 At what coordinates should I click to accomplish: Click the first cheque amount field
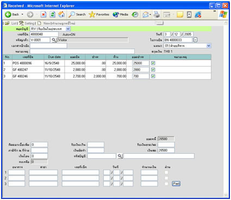149,172
